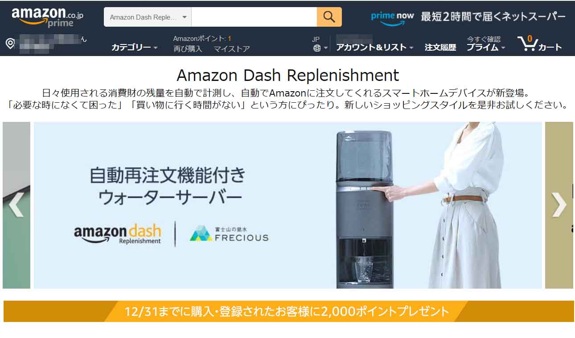Focus the search text field
The width and height of the screenshot is (575, 338).
(x=254, y=17)
